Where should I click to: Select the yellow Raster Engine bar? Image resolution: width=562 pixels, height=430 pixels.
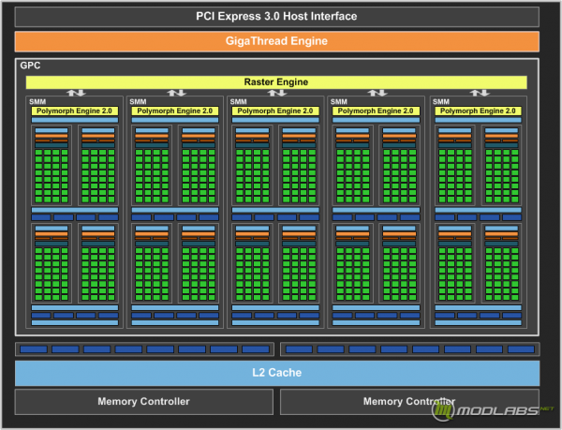point(276,82)
